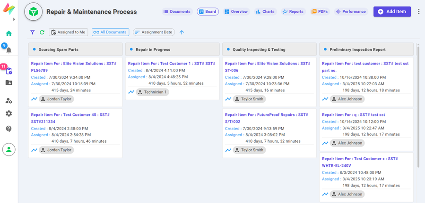Screen dimensions: 425x203
Task: Click the home icon in sidebar
Action: coord(9,33)
